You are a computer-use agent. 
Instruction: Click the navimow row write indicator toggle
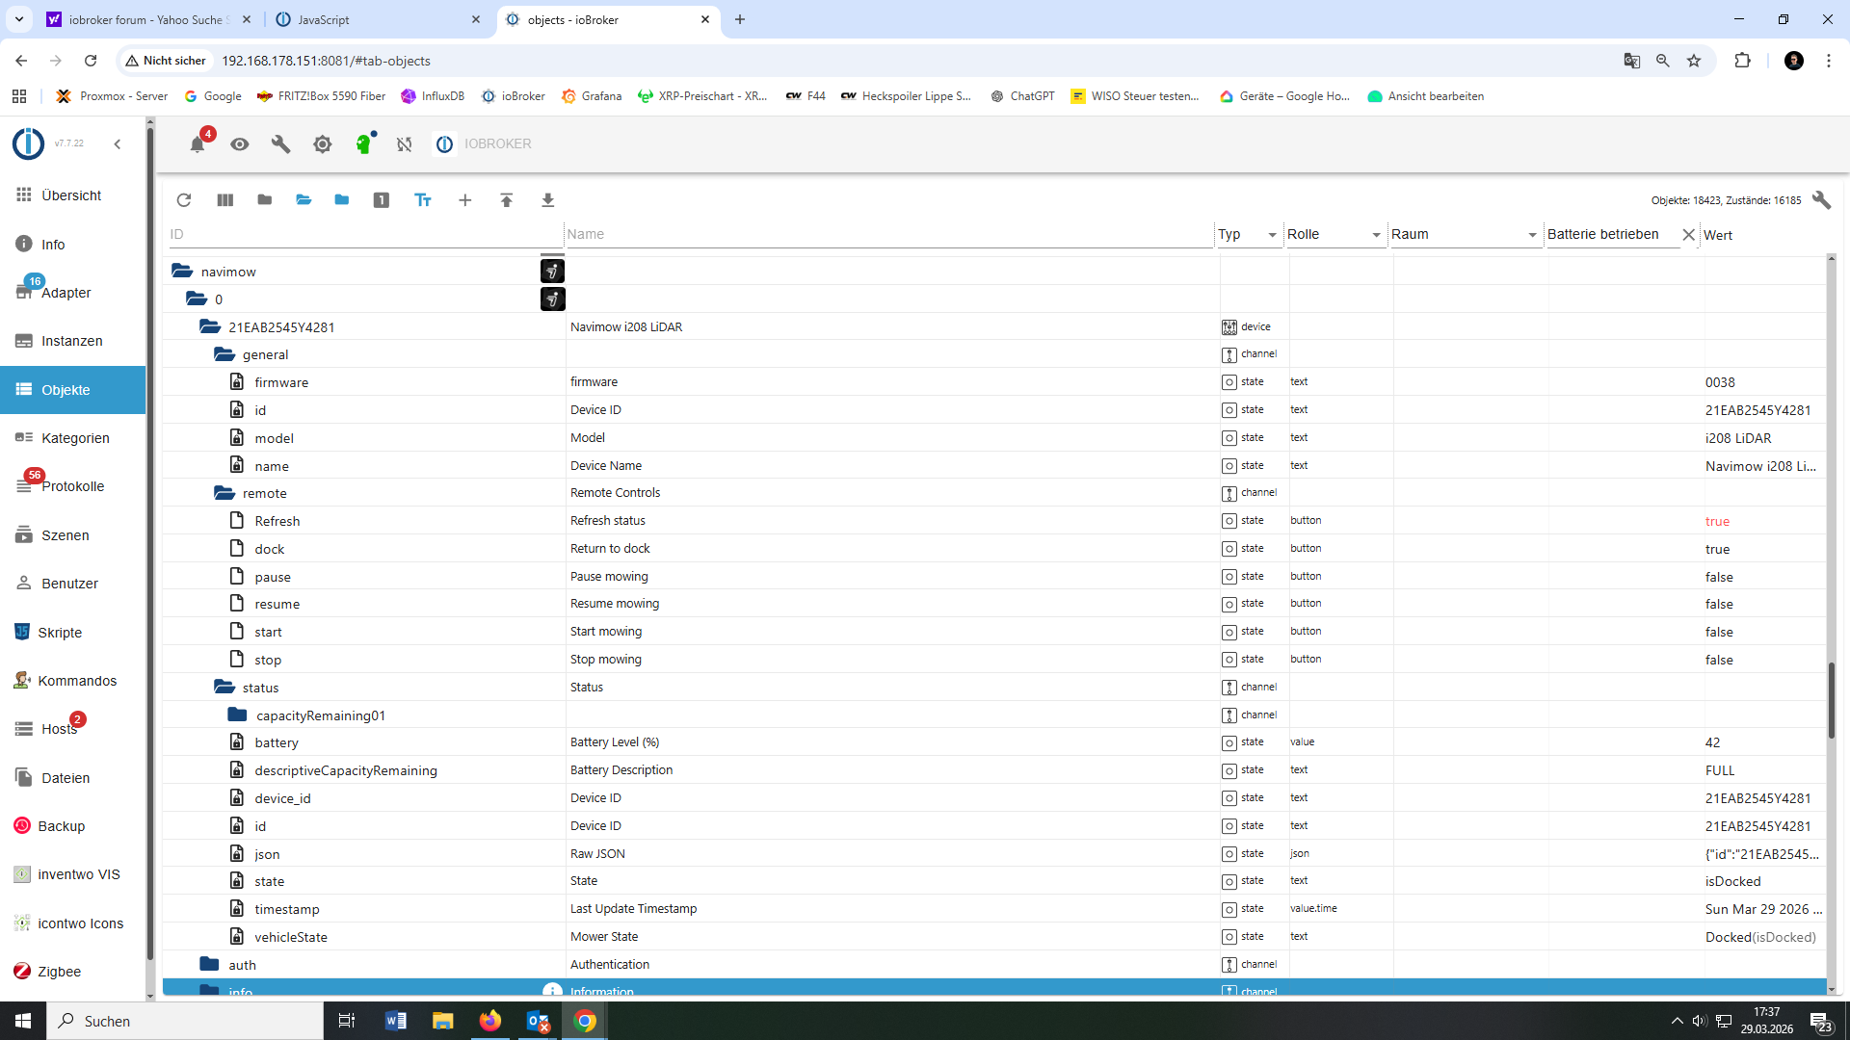[552, 272]
